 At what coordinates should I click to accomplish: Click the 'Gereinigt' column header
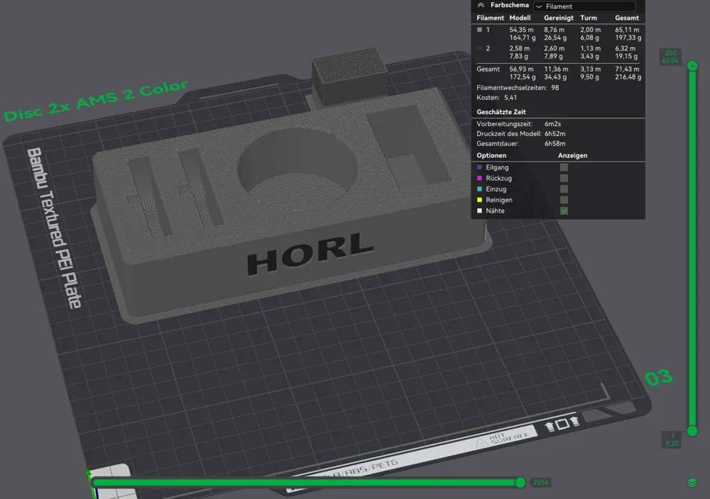point(559,18)
